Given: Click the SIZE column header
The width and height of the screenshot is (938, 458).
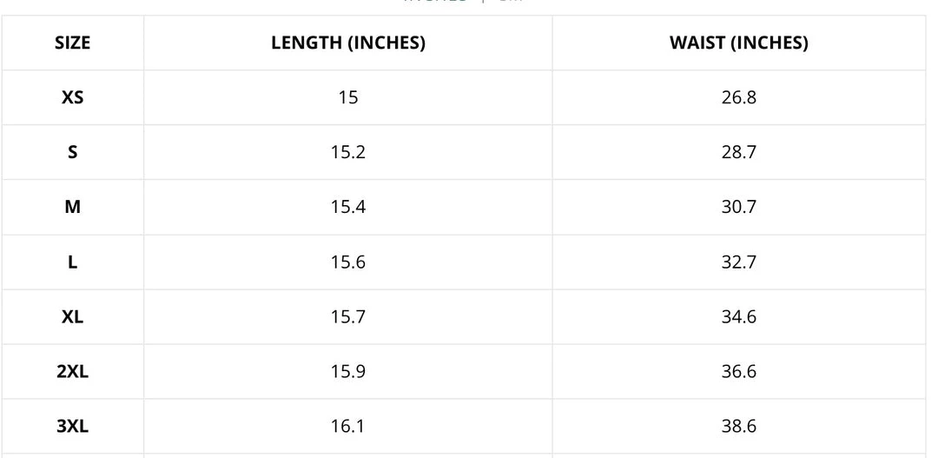Looking at the screenshot, I should (x=72, y=43).
